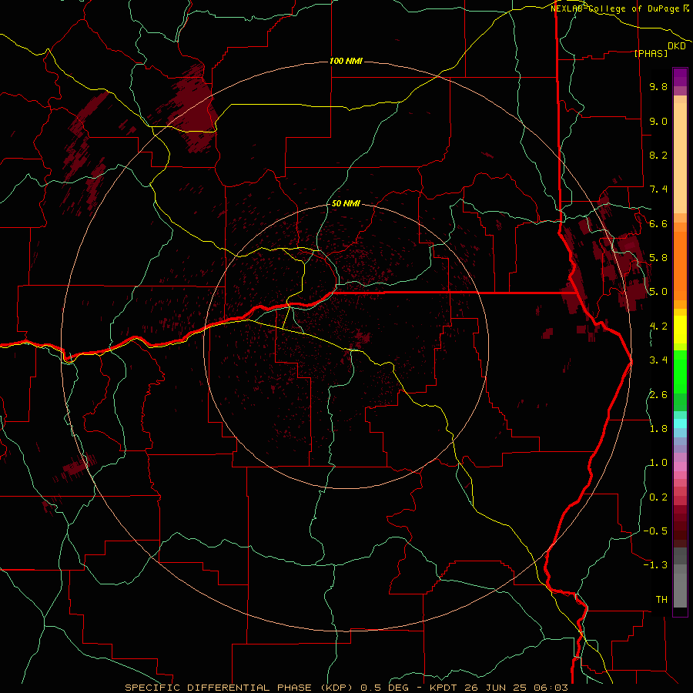The height and width of the screenshot is (693, 693).
Task: Click the 8.2 legend value
Action: pos(658,155)
